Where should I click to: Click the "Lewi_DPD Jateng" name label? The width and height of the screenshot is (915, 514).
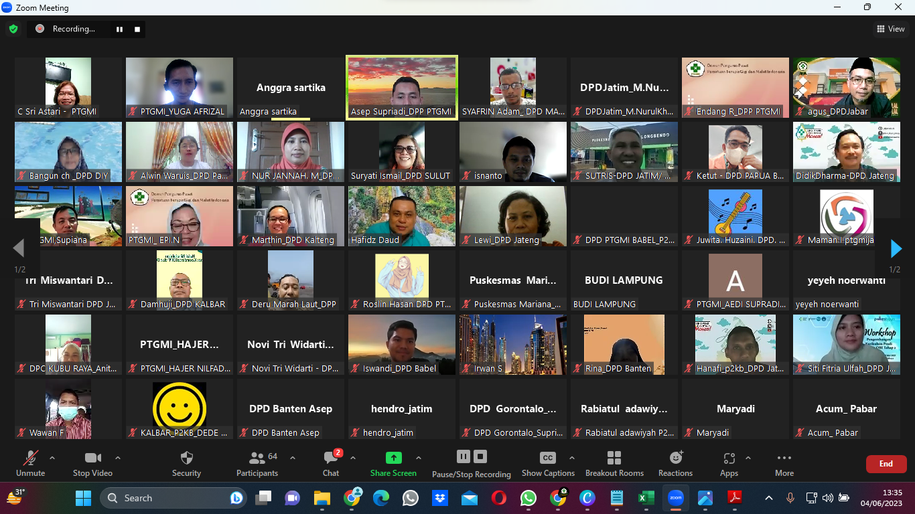[x=506, y=240]
